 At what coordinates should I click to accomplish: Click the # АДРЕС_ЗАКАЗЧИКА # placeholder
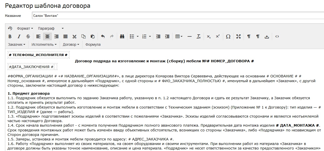[x=151, y=139]
